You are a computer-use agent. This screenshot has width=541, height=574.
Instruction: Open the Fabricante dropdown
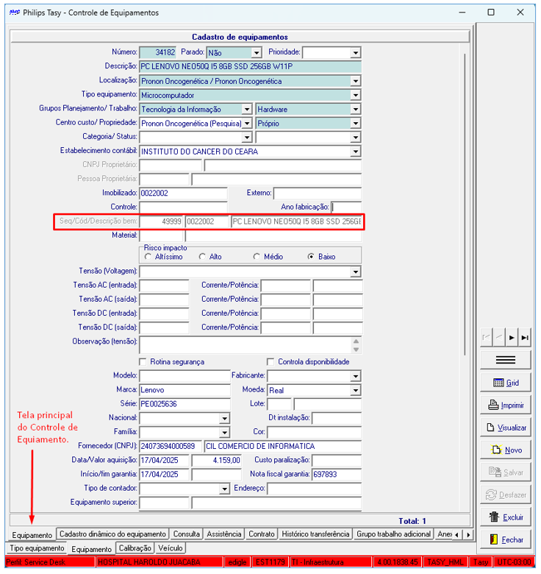[x=355, y=376]
